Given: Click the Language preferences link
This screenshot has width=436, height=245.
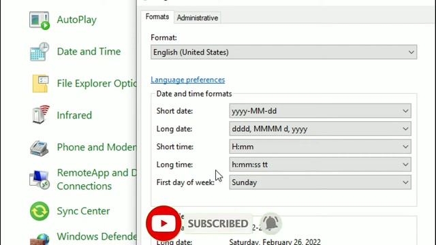Looking at the screenshot, I should click(x=188, y=80).
